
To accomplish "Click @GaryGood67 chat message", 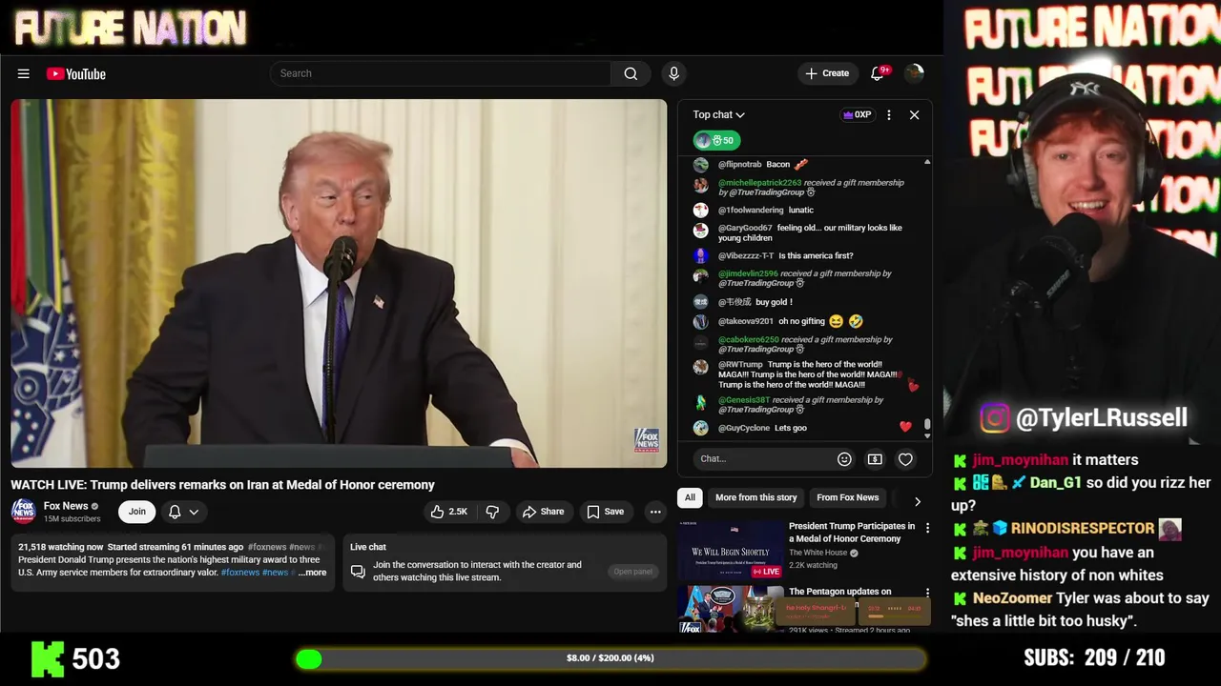I will (799, 232).
